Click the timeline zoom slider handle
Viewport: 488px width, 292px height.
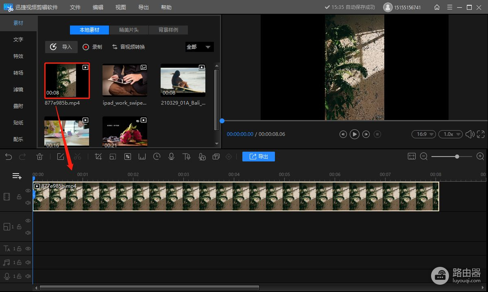click(457, 157)
